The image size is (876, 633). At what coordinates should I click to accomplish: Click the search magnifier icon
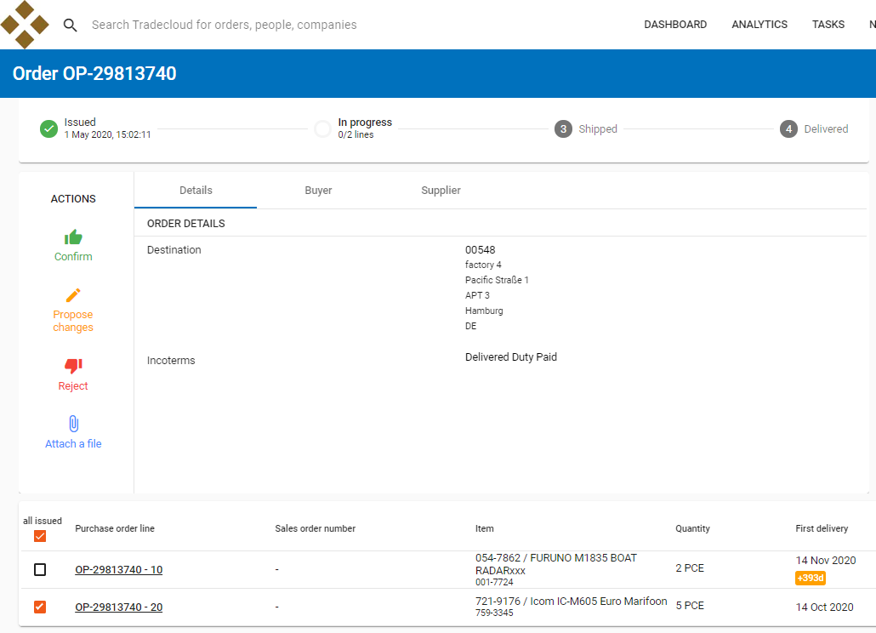pos(70,26)
